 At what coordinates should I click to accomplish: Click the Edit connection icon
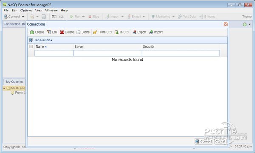pyautogui.click(x=49, y=32)
